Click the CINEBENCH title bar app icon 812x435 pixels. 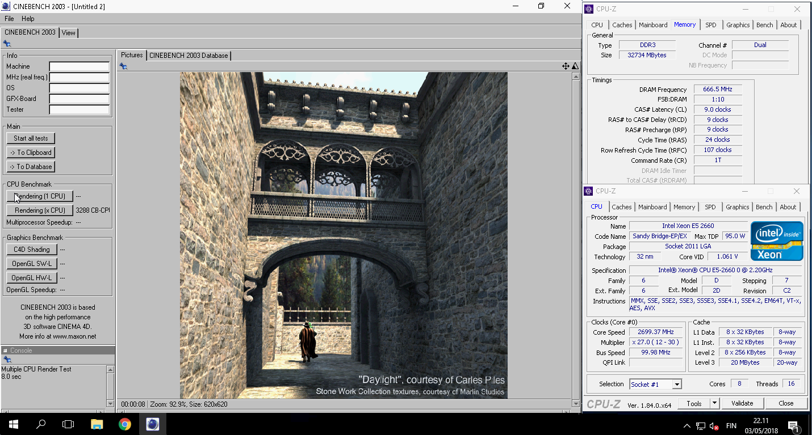point(6,6)
